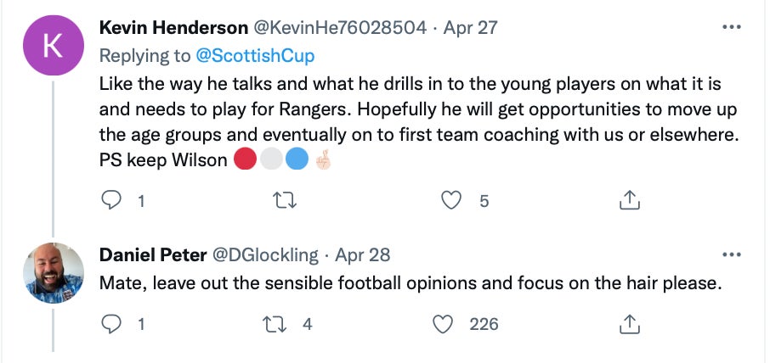Share Kevin Henderson's tweet
Viewport: 770px width, 363px height.
coord(628,200)
